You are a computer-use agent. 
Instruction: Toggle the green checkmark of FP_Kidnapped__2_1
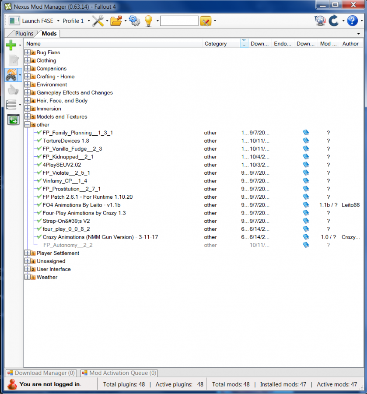39,157
